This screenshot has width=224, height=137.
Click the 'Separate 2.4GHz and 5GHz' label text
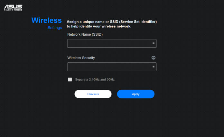(95, 79)
